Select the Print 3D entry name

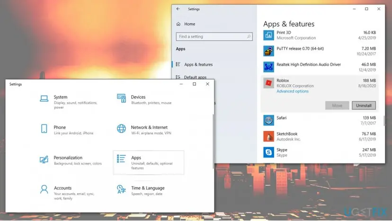(x=284, y=33)
